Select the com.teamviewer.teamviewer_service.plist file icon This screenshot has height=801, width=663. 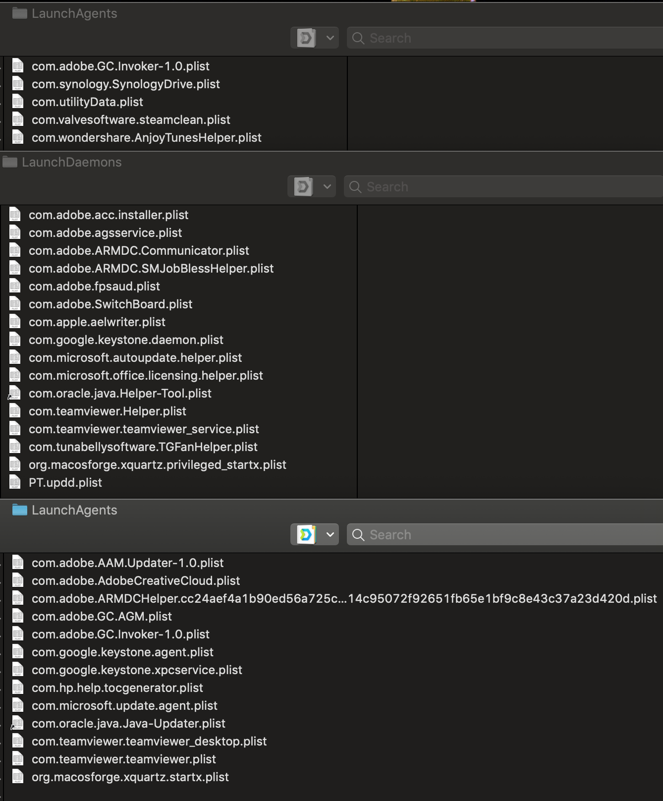tap(15, 429)
